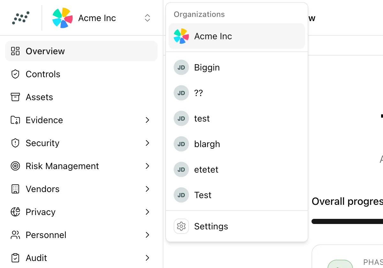
Task: Expand the Vendors section chevron
Action: (147, 189)
